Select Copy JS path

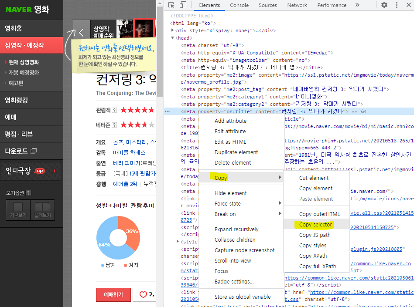click(x=315, y=235)
